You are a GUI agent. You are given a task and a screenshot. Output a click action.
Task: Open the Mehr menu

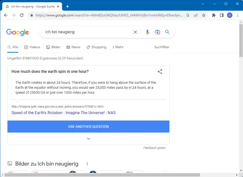[118, 47]
